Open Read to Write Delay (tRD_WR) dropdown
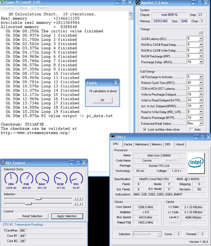 [201, 112]
